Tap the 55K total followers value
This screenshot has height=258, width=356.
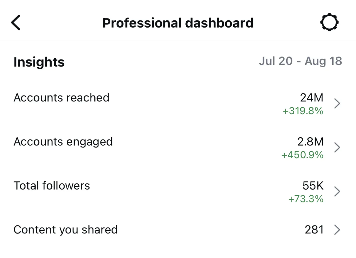coord(313,186)
